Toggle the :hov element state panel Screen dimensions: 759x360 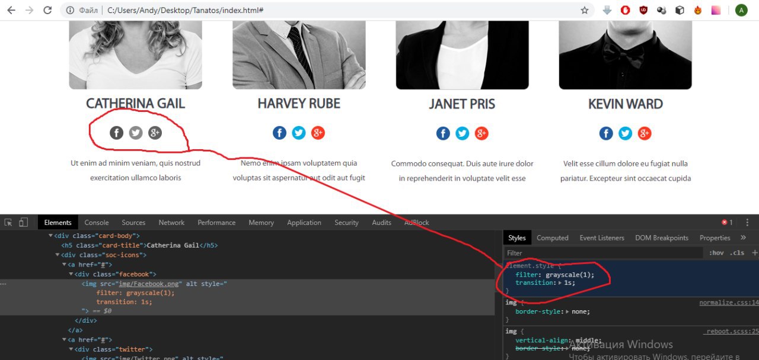(x=716, y=253)
